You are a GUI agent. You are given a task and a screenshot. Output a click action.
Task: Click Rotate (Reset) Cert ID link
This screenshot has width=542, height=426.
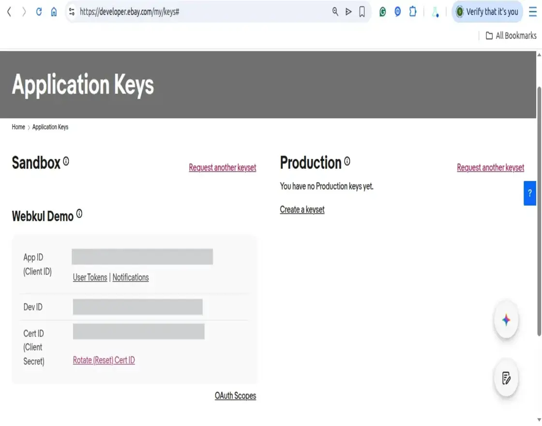tap(104, 360)
